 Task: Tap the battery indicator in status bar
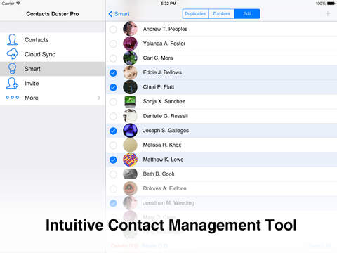coord(331,4)
